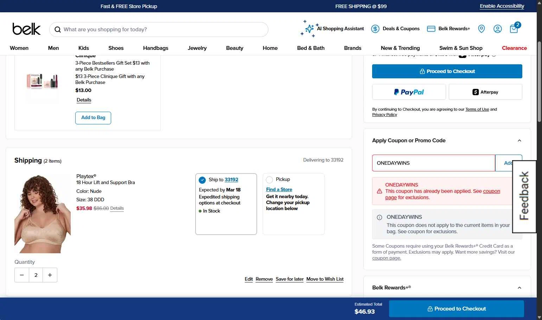Click the sticky bottom Proceed to Checkout button
Screen dimensions: 542x320
tap(457, 309)
